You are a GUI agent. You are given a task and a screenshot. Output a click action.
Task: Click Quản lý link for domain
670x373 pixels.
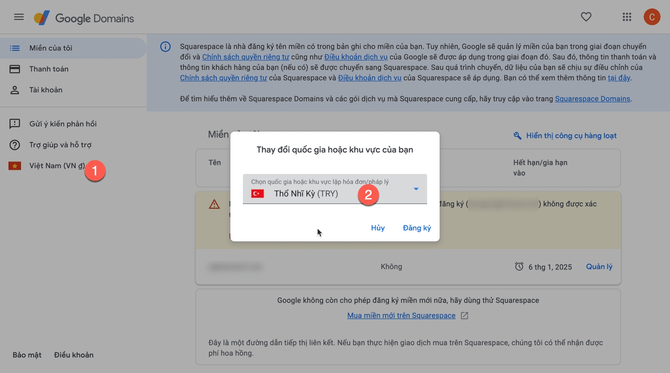click(599, 267)
